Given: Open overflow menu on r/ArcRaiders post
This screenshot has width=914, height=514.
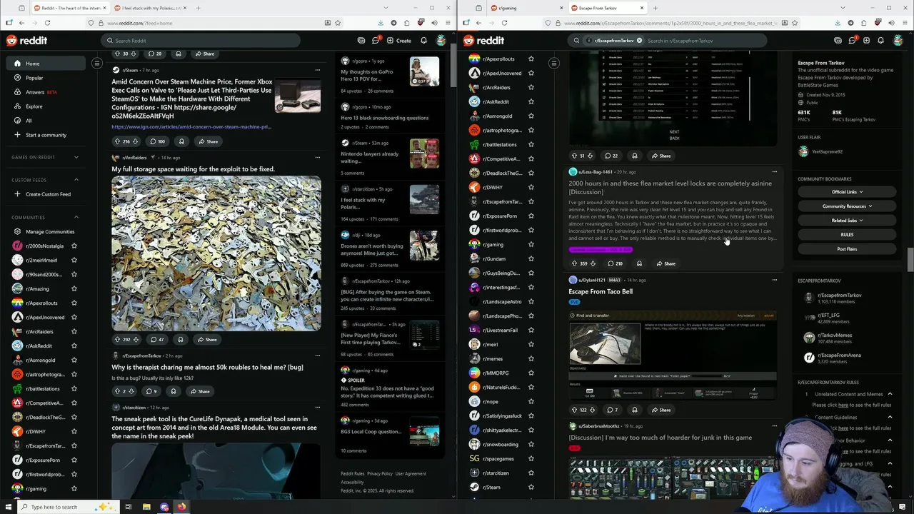Looking at the screenshot, I should (x=317, y=157).
